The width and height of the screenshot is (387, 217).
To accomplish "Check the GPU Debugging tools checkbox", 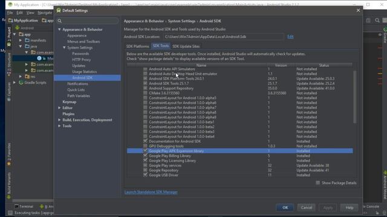I will [145, 146].
